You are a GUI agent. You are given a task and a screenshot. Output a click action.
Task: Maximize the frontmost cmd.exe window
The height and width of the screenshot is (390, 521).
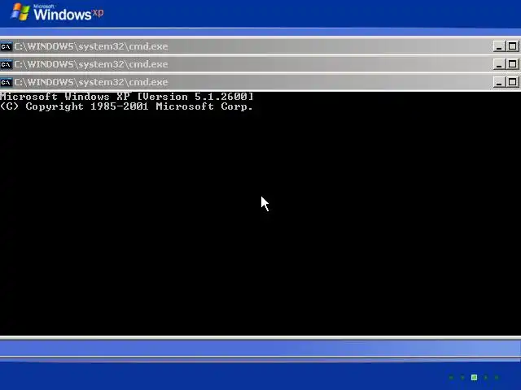pos(512,82)
